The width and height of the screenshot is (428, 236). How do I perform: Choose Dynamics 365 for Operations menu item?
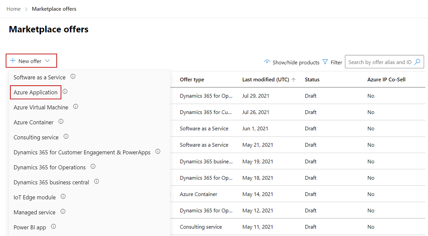click(x=50, y=167)
